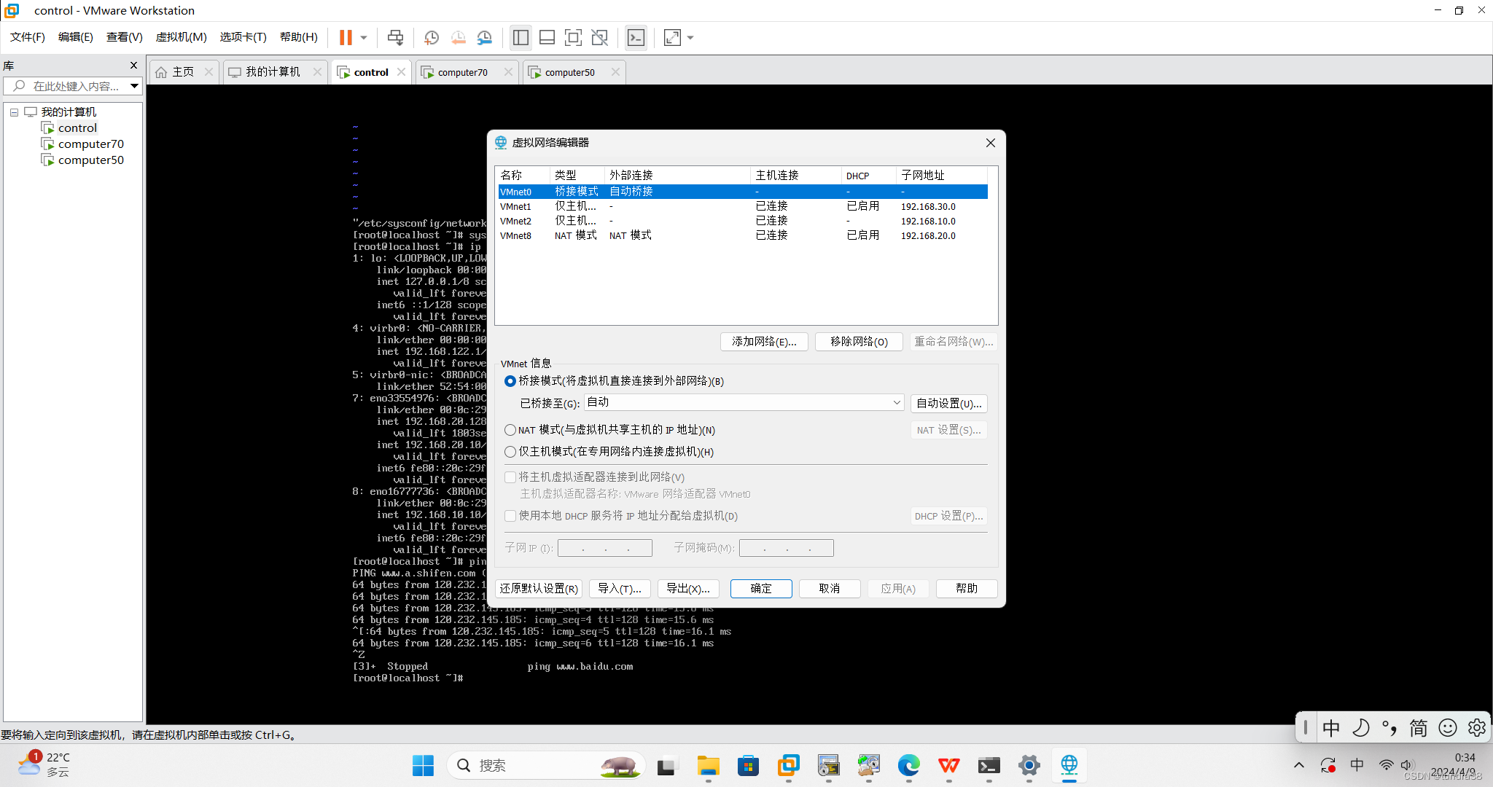Screen dimensions: 1493x787
Task: Open the 选项卡(T) menu
Action: [x=243, y=37]
